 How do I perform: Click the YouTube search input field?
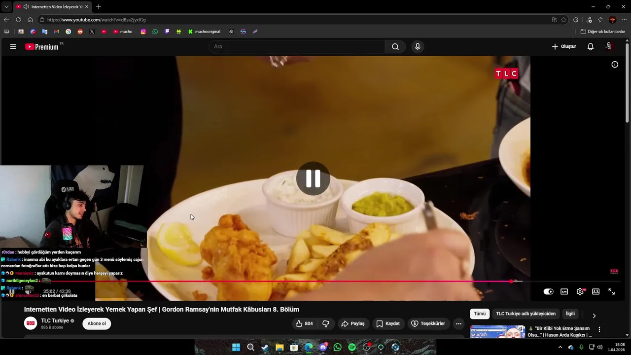pos(297,47)
